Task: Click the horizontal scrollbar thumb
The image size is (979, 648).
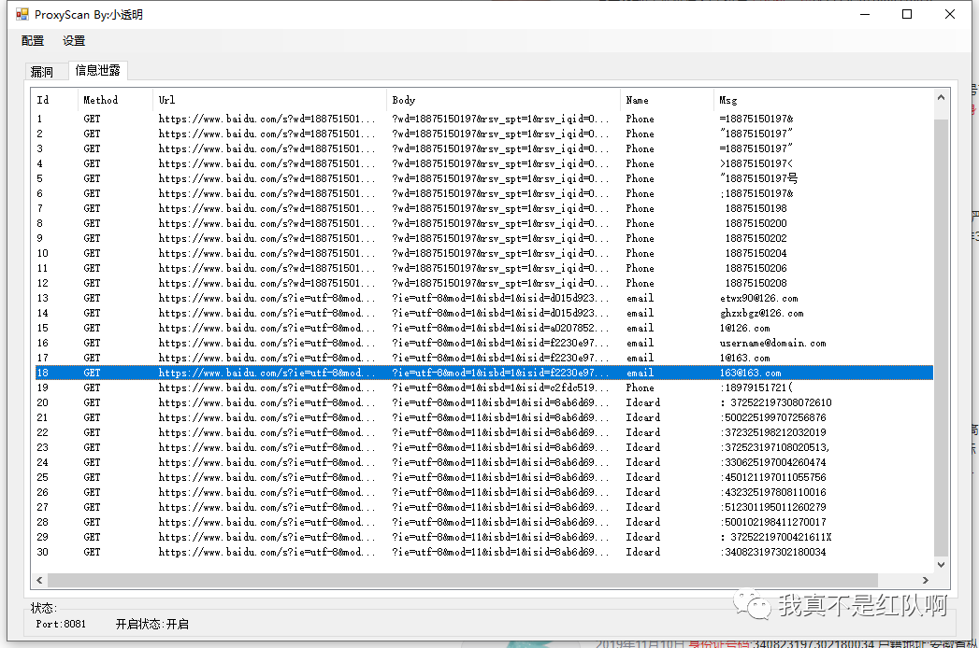Action: click(463, 580)
